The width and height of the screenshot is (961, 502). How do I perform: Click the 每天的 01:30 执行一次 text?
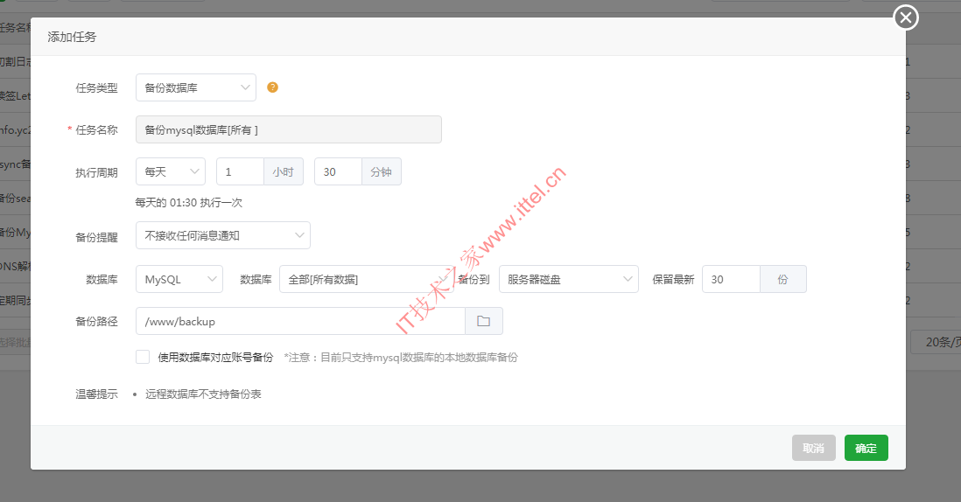click(189, 203)
